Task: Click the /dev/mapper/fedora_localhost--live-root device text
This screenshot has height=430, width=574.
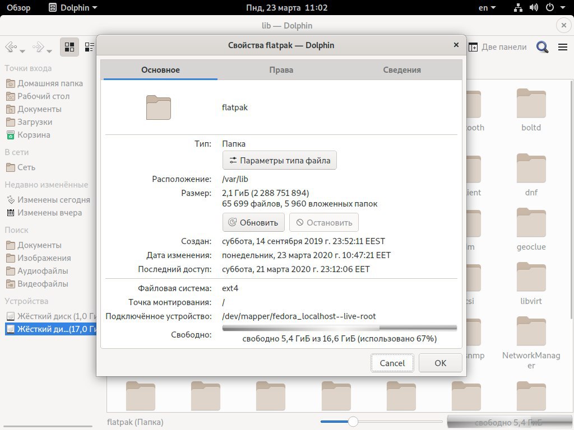Action: pyautogui.click(x=299, y=316)
